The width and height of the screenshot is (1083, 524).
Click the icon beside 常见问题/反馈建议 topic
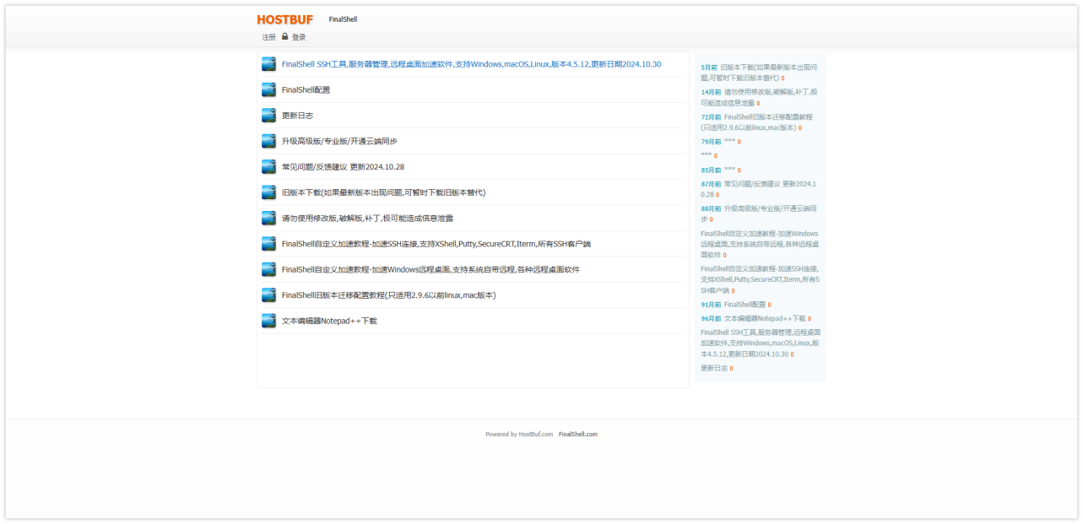click(x=268, y=166)
